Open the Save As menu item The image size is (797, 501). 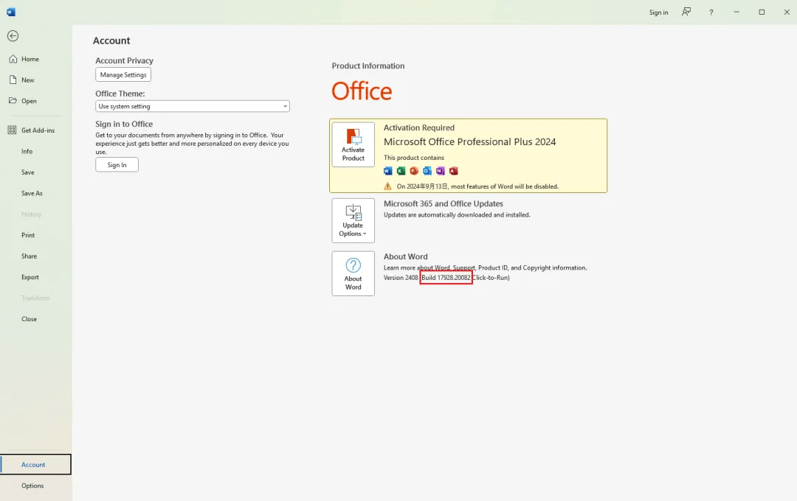[32, 193]
